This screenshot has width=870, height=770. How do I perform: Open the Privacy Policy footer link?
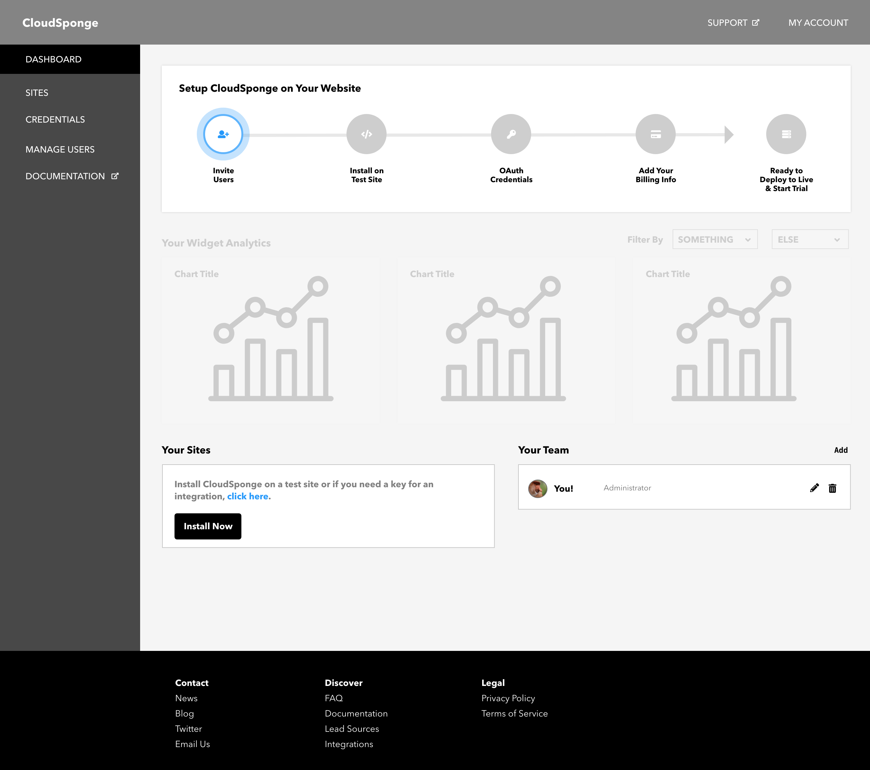[x=508, y=698]
